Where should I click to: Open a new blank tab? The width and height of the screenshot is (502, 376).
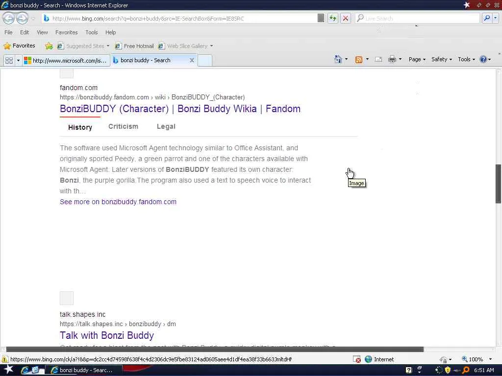[205, 60]
